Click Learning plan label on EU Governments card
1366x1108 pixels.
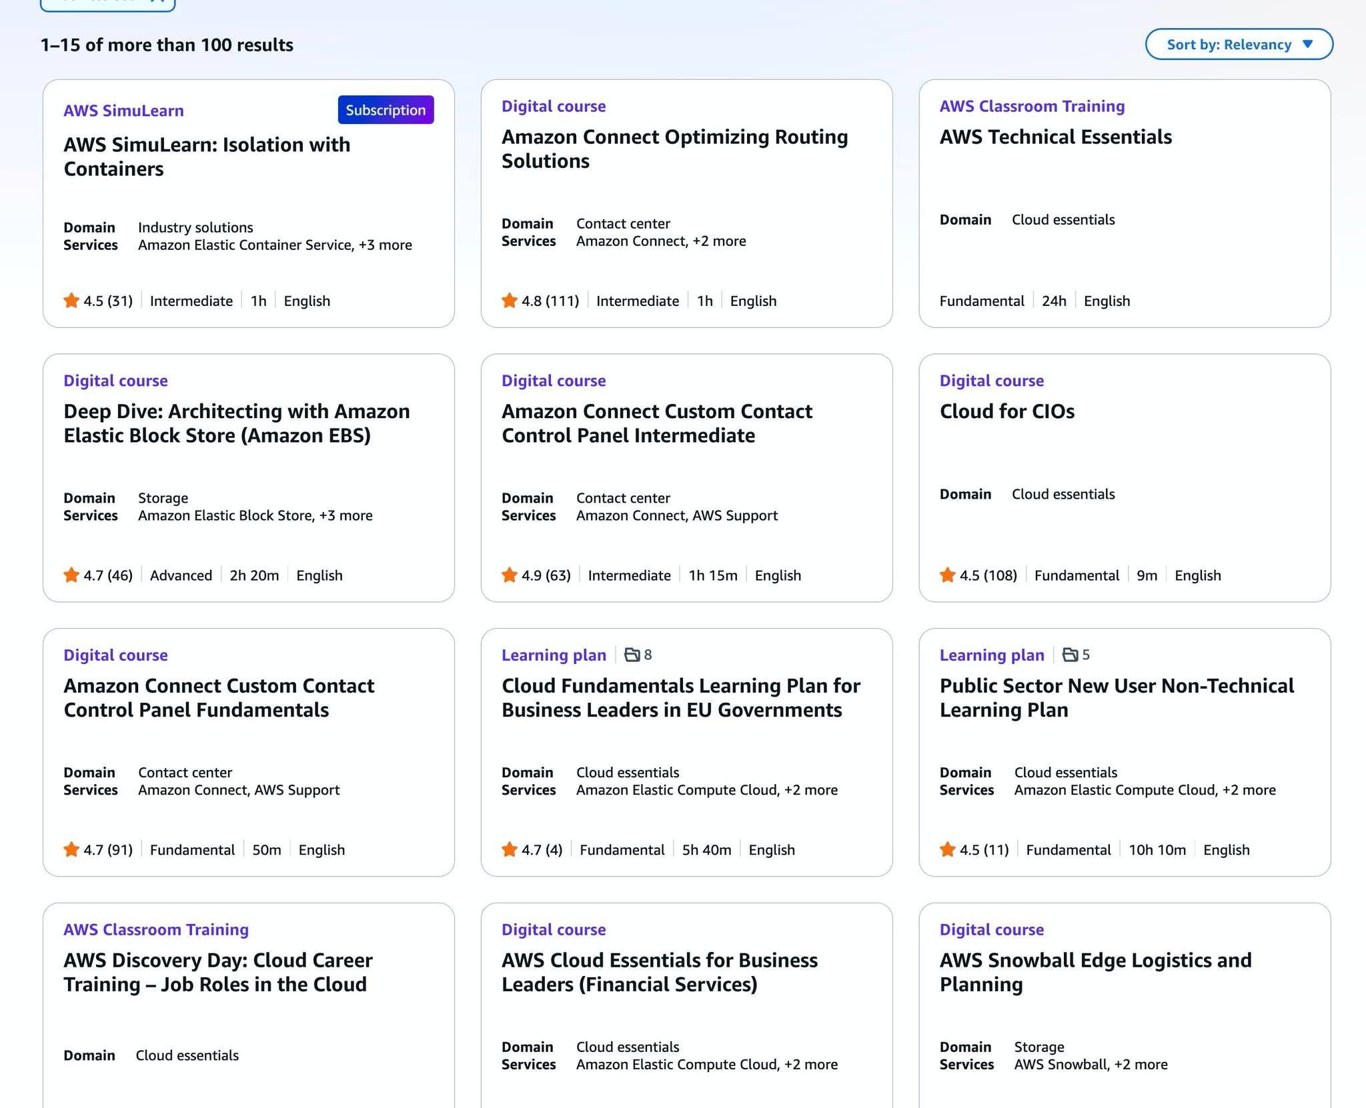pos(554,655)
